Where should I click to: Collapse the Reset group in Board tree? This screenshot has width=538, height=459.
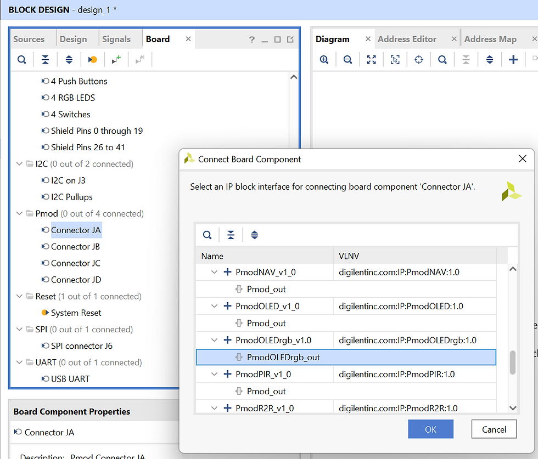(x=20, y=296)
